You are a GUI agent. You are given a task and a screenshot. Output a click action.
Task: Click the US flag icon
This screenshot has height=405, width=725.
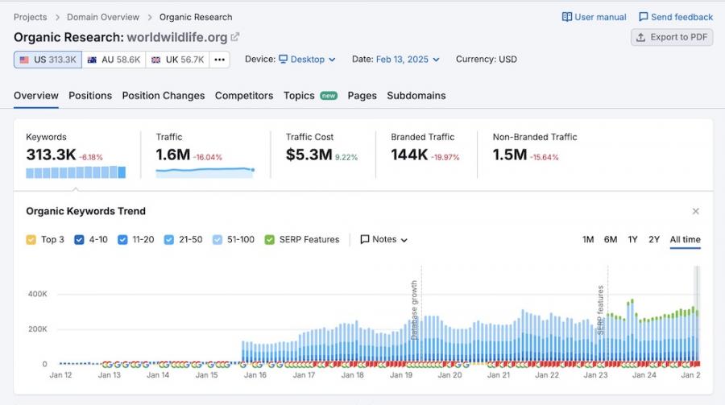coord(24,60)
